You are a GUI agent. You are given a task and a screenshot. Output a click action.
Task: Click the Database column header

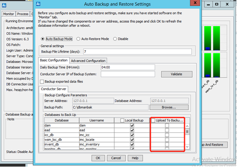62,120
